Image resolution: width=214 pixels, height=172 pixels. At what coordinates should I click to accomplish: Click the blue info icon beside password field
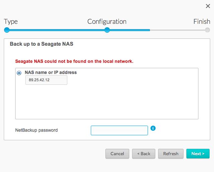click(153, 128)
